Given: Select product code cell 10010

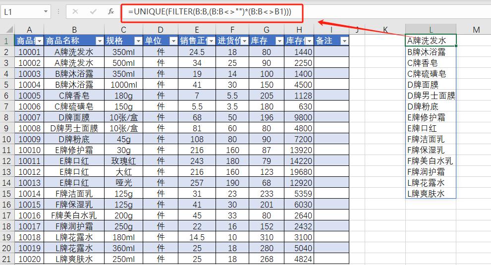Looking at the screenshot, I should tap(29, 150).
